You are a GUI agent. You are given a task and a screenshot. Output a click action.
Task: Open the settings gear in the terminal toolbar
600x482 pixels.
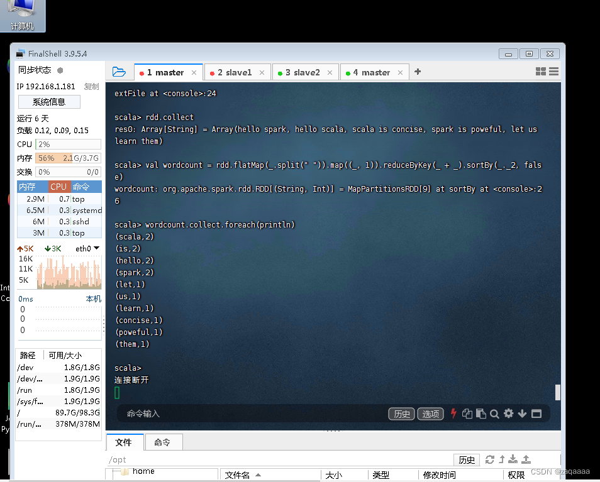[509, 414]
